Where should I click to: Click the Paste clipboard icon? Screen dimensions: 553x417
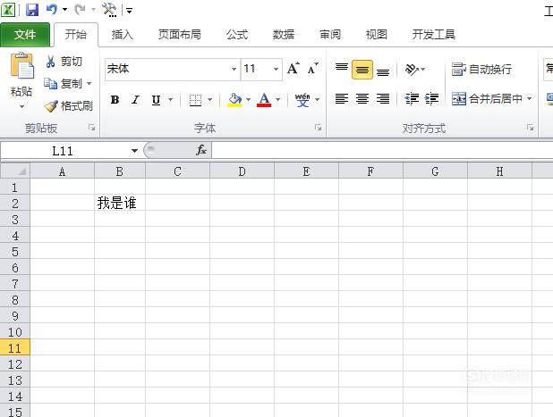(x=21, y=65)
